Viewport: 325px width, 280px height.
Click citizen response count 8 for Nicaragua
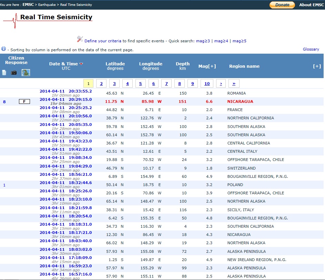pyautogui.click(x=4, y=102)
